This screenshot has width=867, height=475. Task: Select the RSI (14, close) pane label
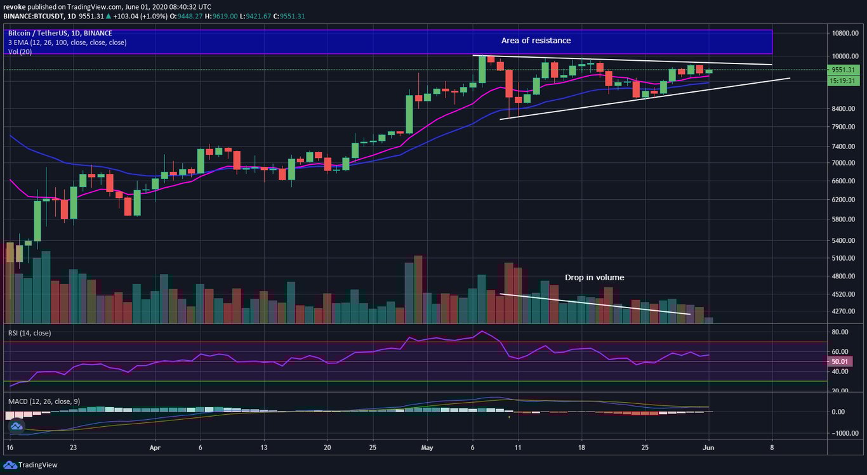(29, 332)
